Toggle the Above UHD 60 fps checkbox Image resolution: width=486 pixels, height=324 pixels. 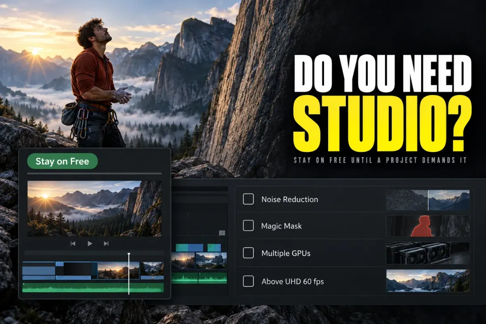click(248, 281)
